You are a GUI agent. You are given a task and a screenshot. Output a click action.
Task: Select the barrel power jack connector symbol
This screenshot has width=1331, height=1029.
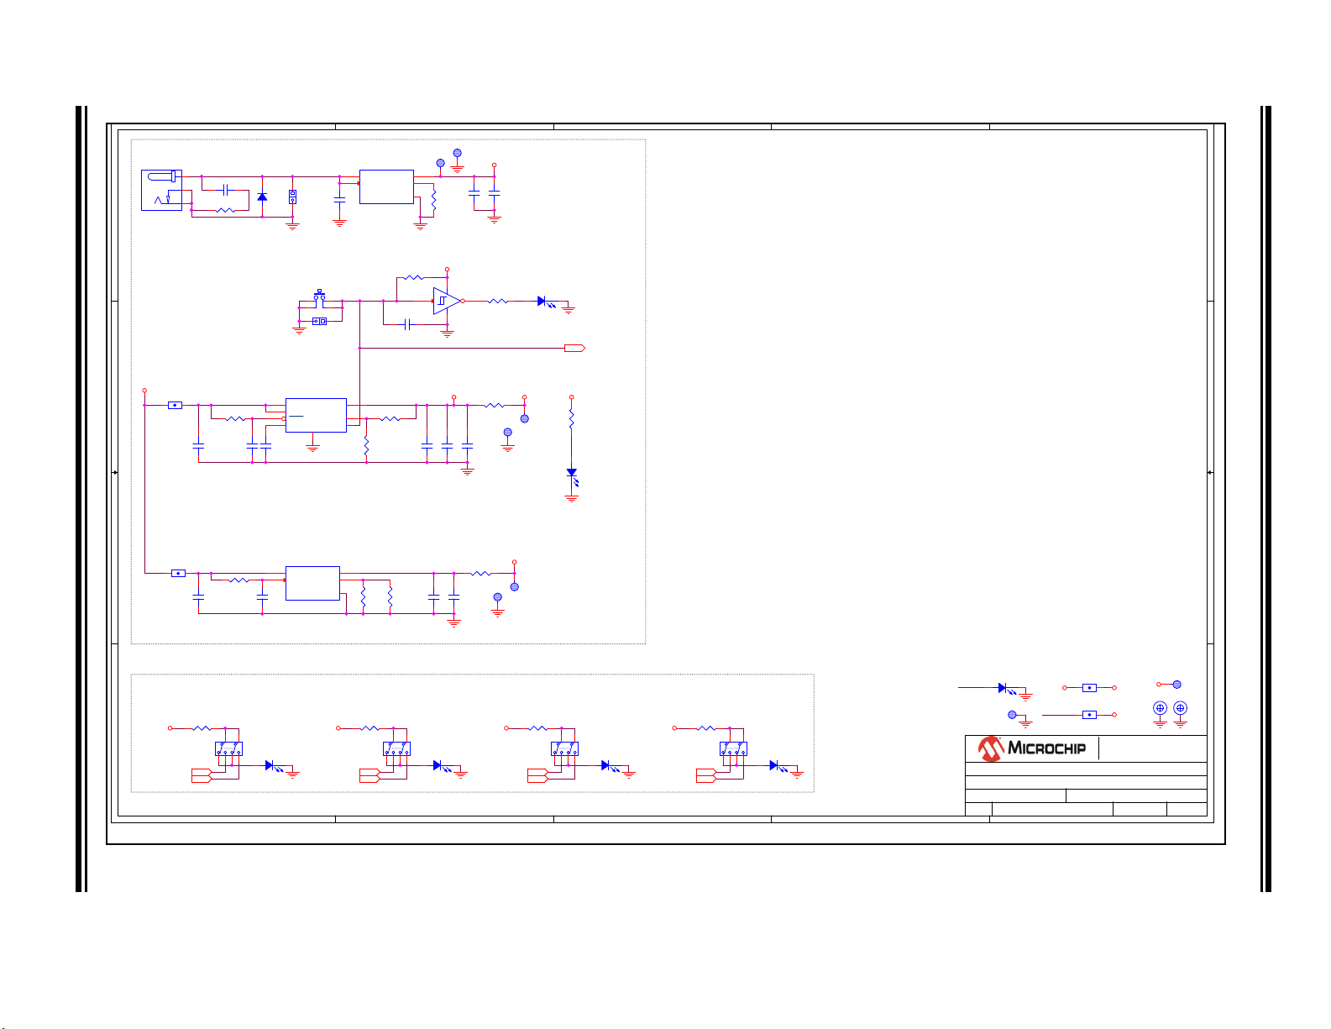coord(163,191)
